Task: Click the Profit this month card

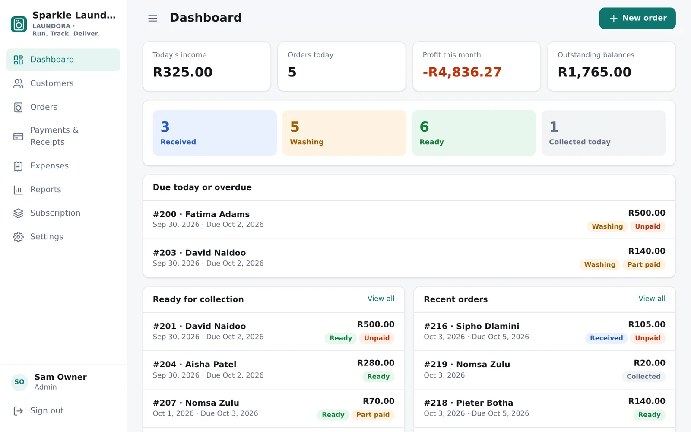Action: pos(476,67)
